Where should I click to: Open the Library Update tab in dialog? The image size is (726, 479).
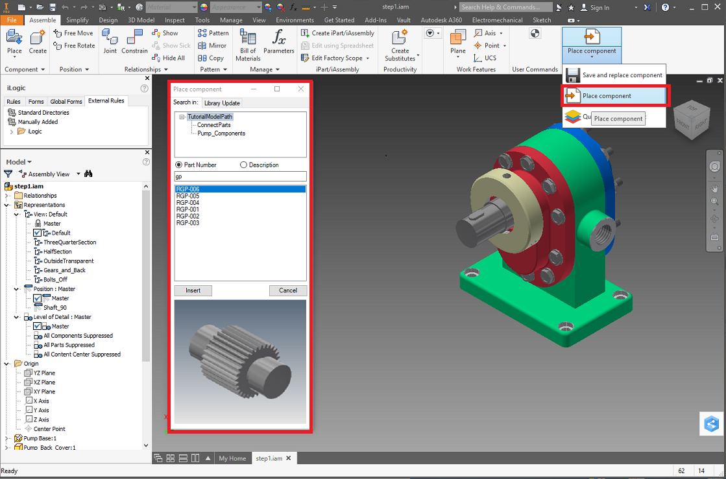(x=222, y=102)
